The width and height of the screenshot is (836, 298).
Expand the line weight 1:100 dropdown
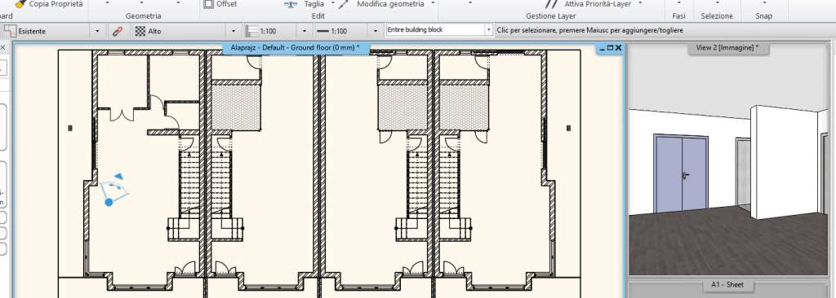click(376, 32)
